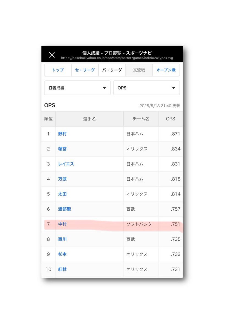Open the オープン戦 tab
225x330 pixels.
coord(166,70)
